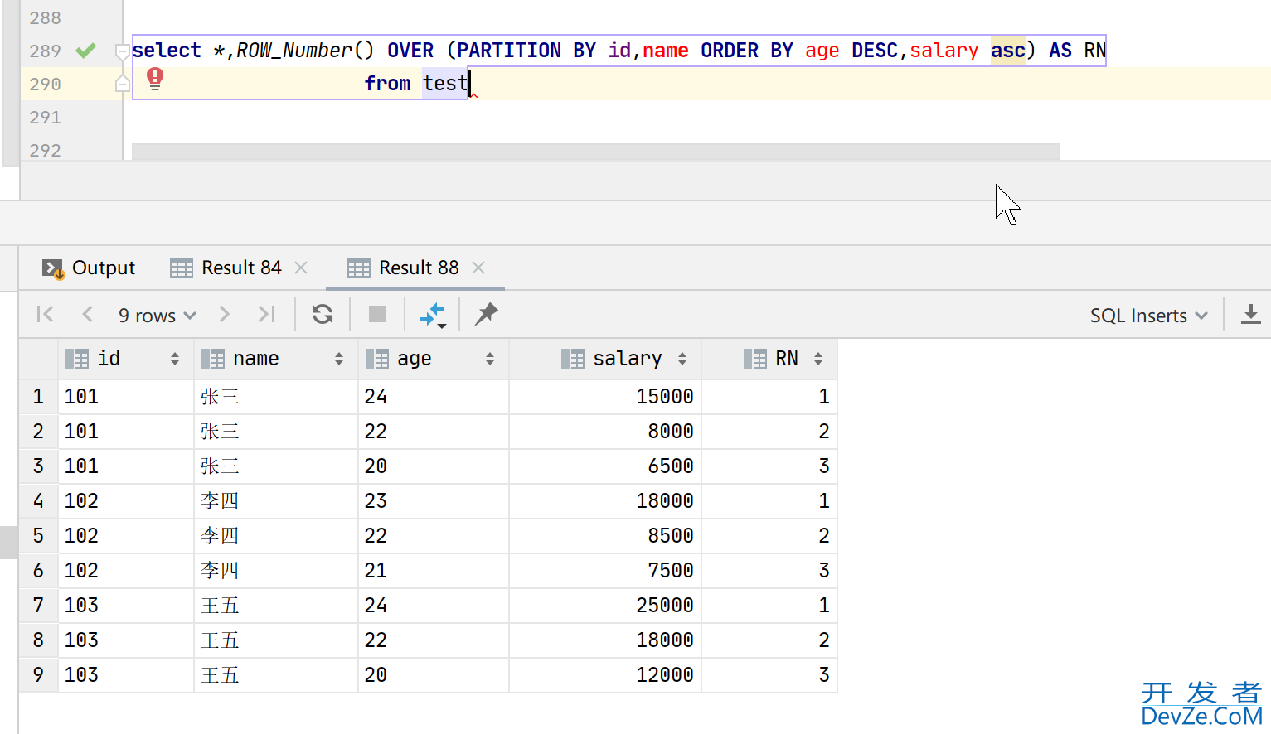Click the fold end marker on line 290

point(122,83)
